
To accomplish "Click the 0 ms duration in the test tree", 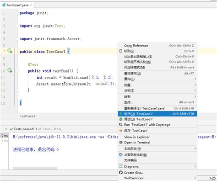I will click(5, 135).
